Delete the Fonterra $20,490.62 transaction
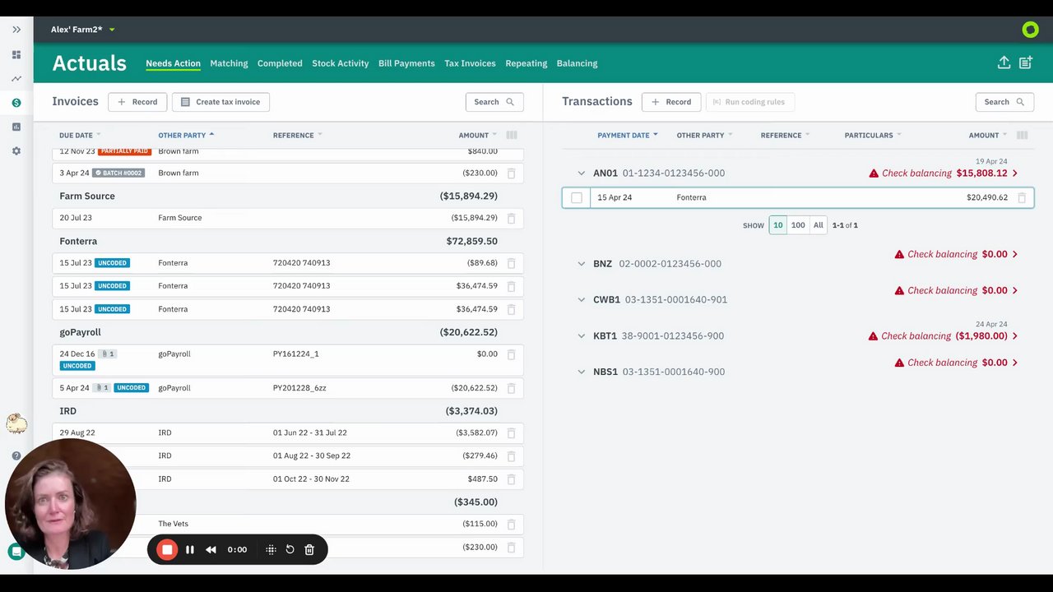The width and height of the screenshot is (1053, 592). [x=1022, y=197]
